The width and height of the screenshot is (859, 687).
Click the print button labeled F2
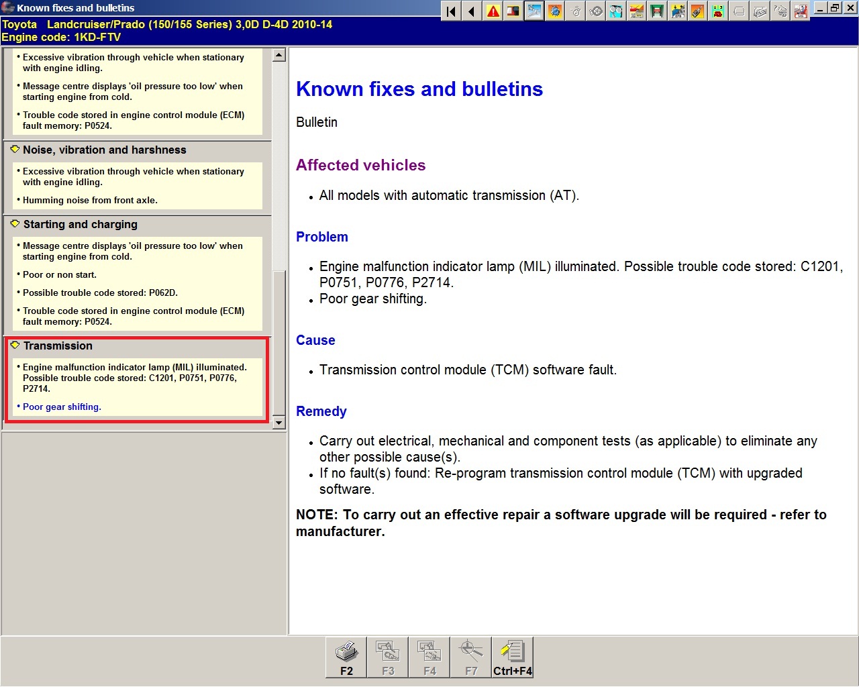(346, 657)
